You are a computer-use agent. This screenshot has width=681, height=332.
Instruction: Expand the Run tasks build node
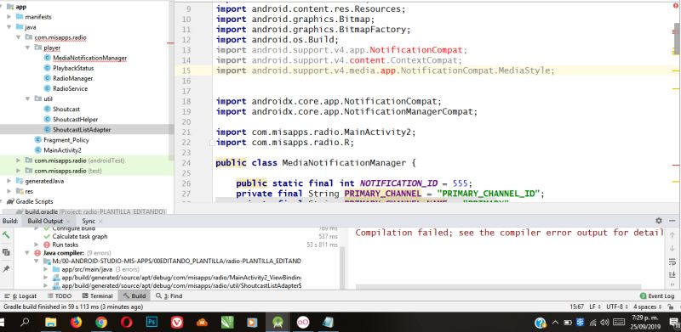tap(37, 245)
